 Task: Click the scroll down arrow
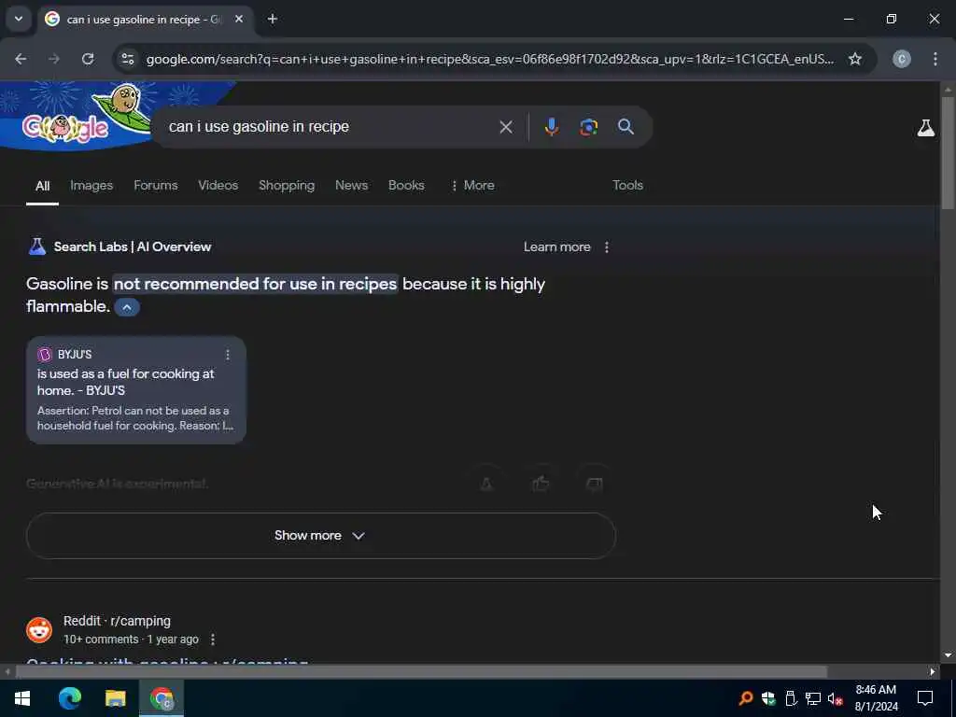[948, 655]
